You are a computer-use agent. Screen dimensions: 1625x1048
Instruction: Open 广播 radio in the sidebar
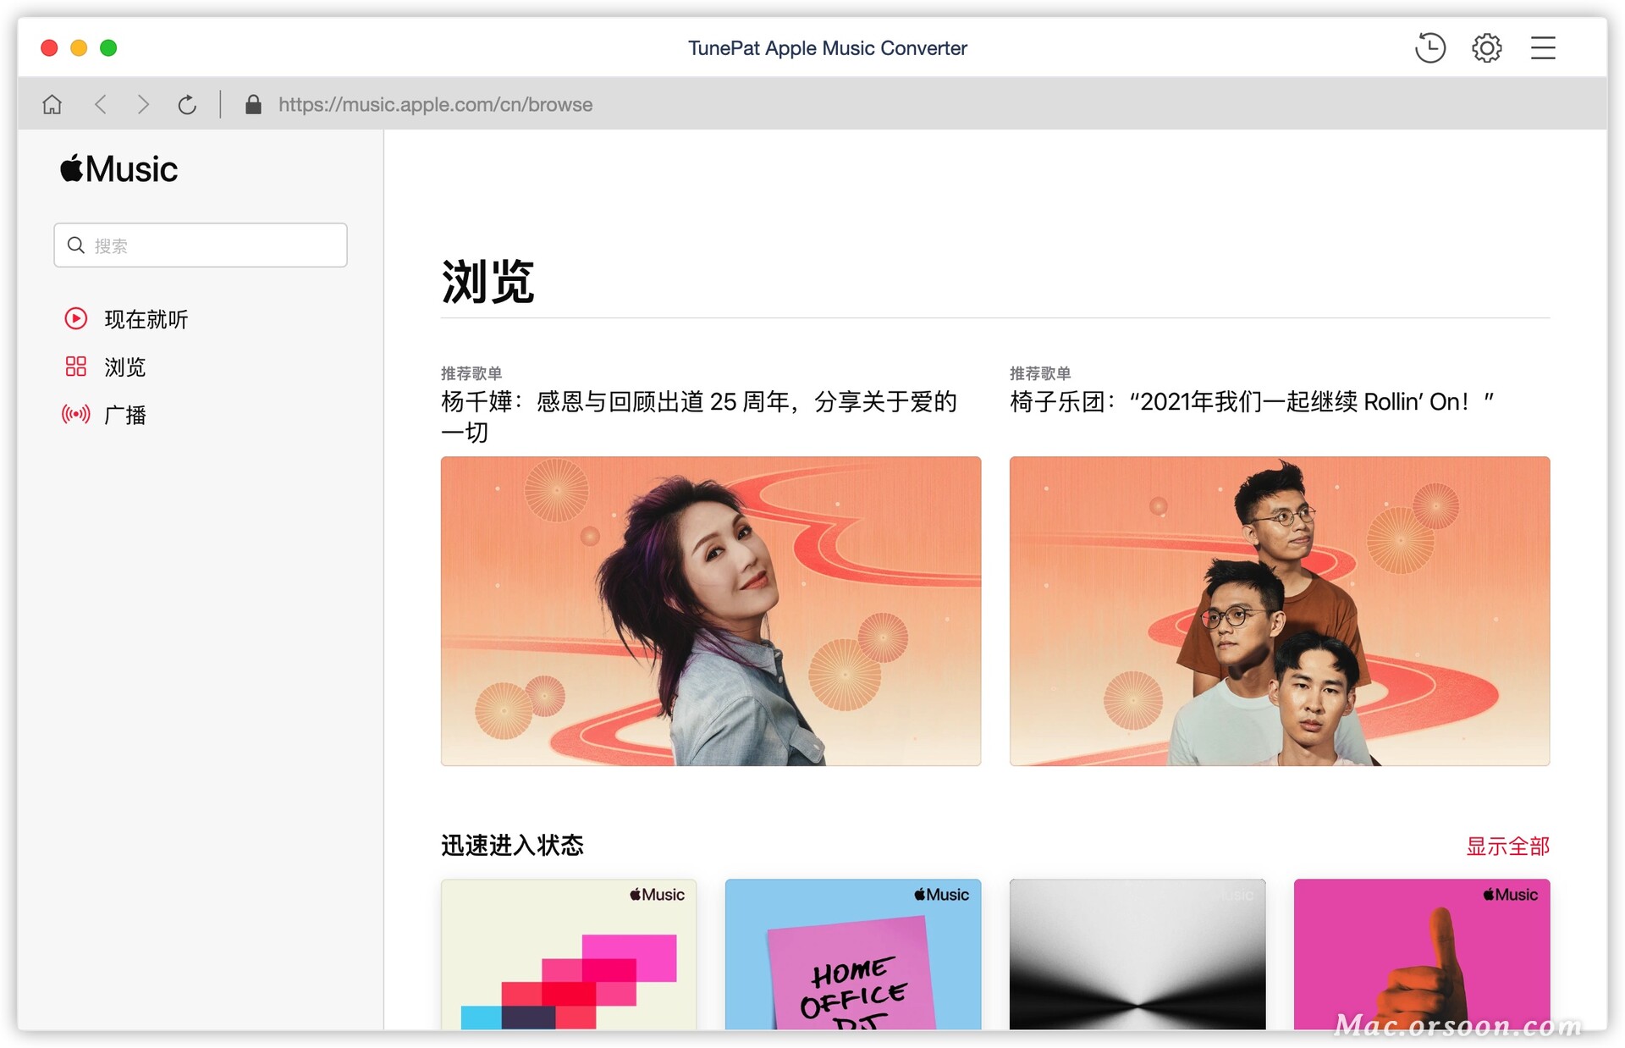point(124,415)
